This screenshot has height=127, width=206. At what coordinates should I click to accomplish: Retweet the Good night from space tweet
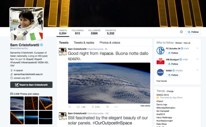click(78, 107)
